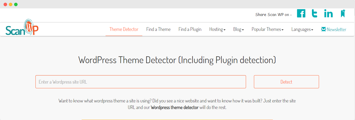Click the Newsletter envelope icon
Viewport: 355px width, 120px height.
[x=323, y=29]
